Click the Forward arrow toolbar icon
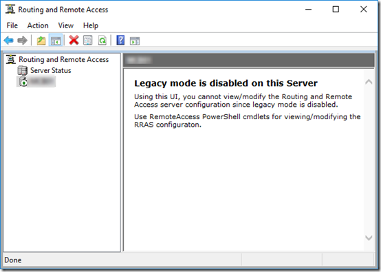The height and width of the screenshot is (272, 381). click(x=23, y=41)
